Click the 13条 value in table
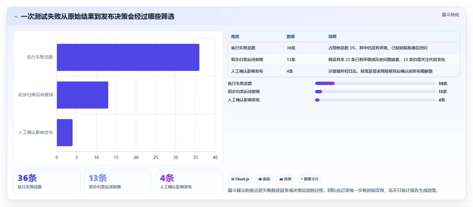 pos(291,60)
